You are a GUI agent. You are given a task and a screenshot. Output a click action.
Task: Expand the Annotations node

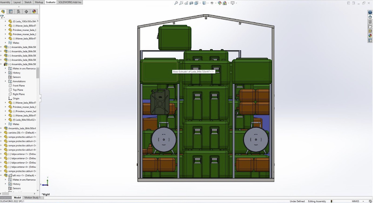click(x=6, y=81)
